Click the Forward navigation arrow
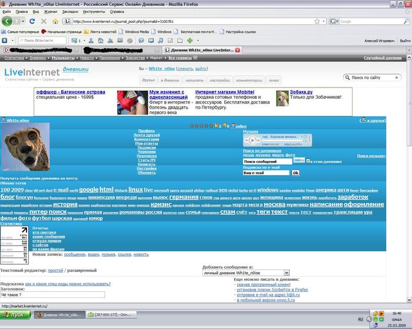Screen dimensions: 412x329 [17, 21]
